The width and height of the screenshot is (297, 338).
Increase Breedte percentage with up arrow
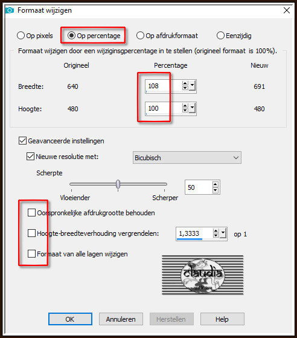coord(185,83)
